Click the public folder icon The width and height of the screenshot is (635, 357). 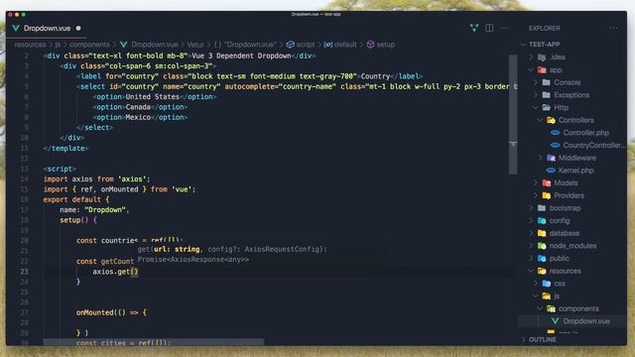[542, 258]
